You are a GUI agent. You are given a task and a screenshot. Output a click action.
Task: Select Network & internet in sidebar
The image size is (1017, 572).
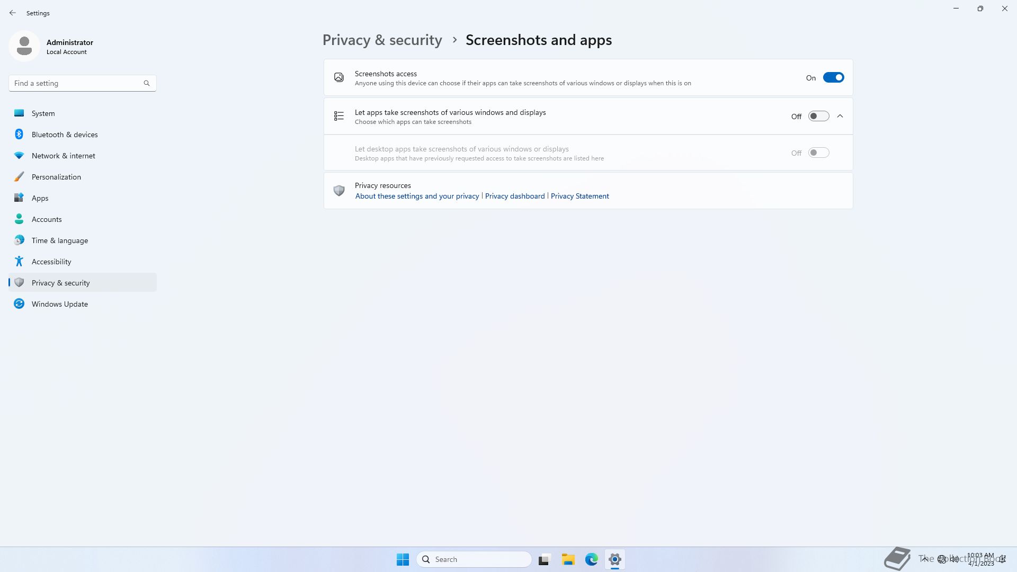click(x=64, y=156)
